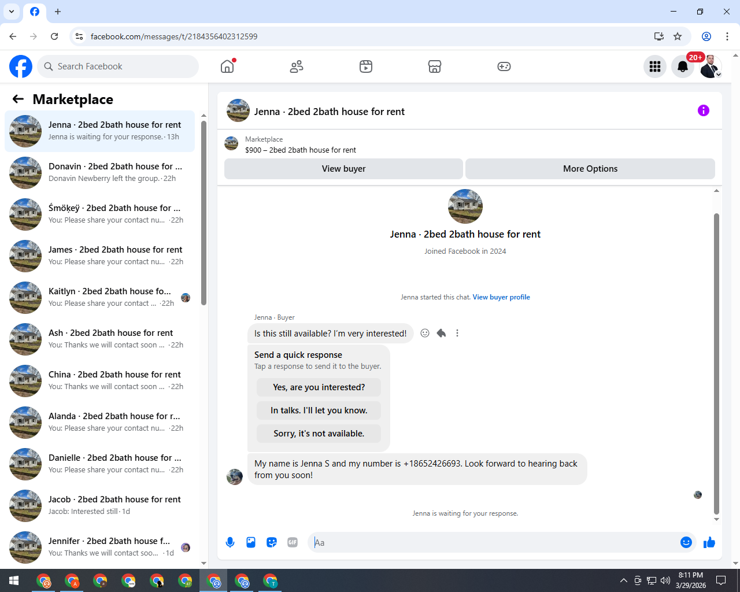Image resolution: width=740 pixels, height=592 pixels.
Task: Click the network icon in system tray
Action: tap(652, 580)
